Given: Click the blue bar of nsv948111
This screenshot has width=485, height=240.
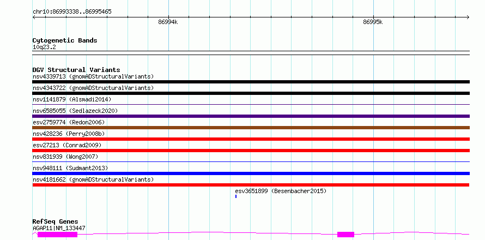Looking at the screenshot, I should coord(251,173).
